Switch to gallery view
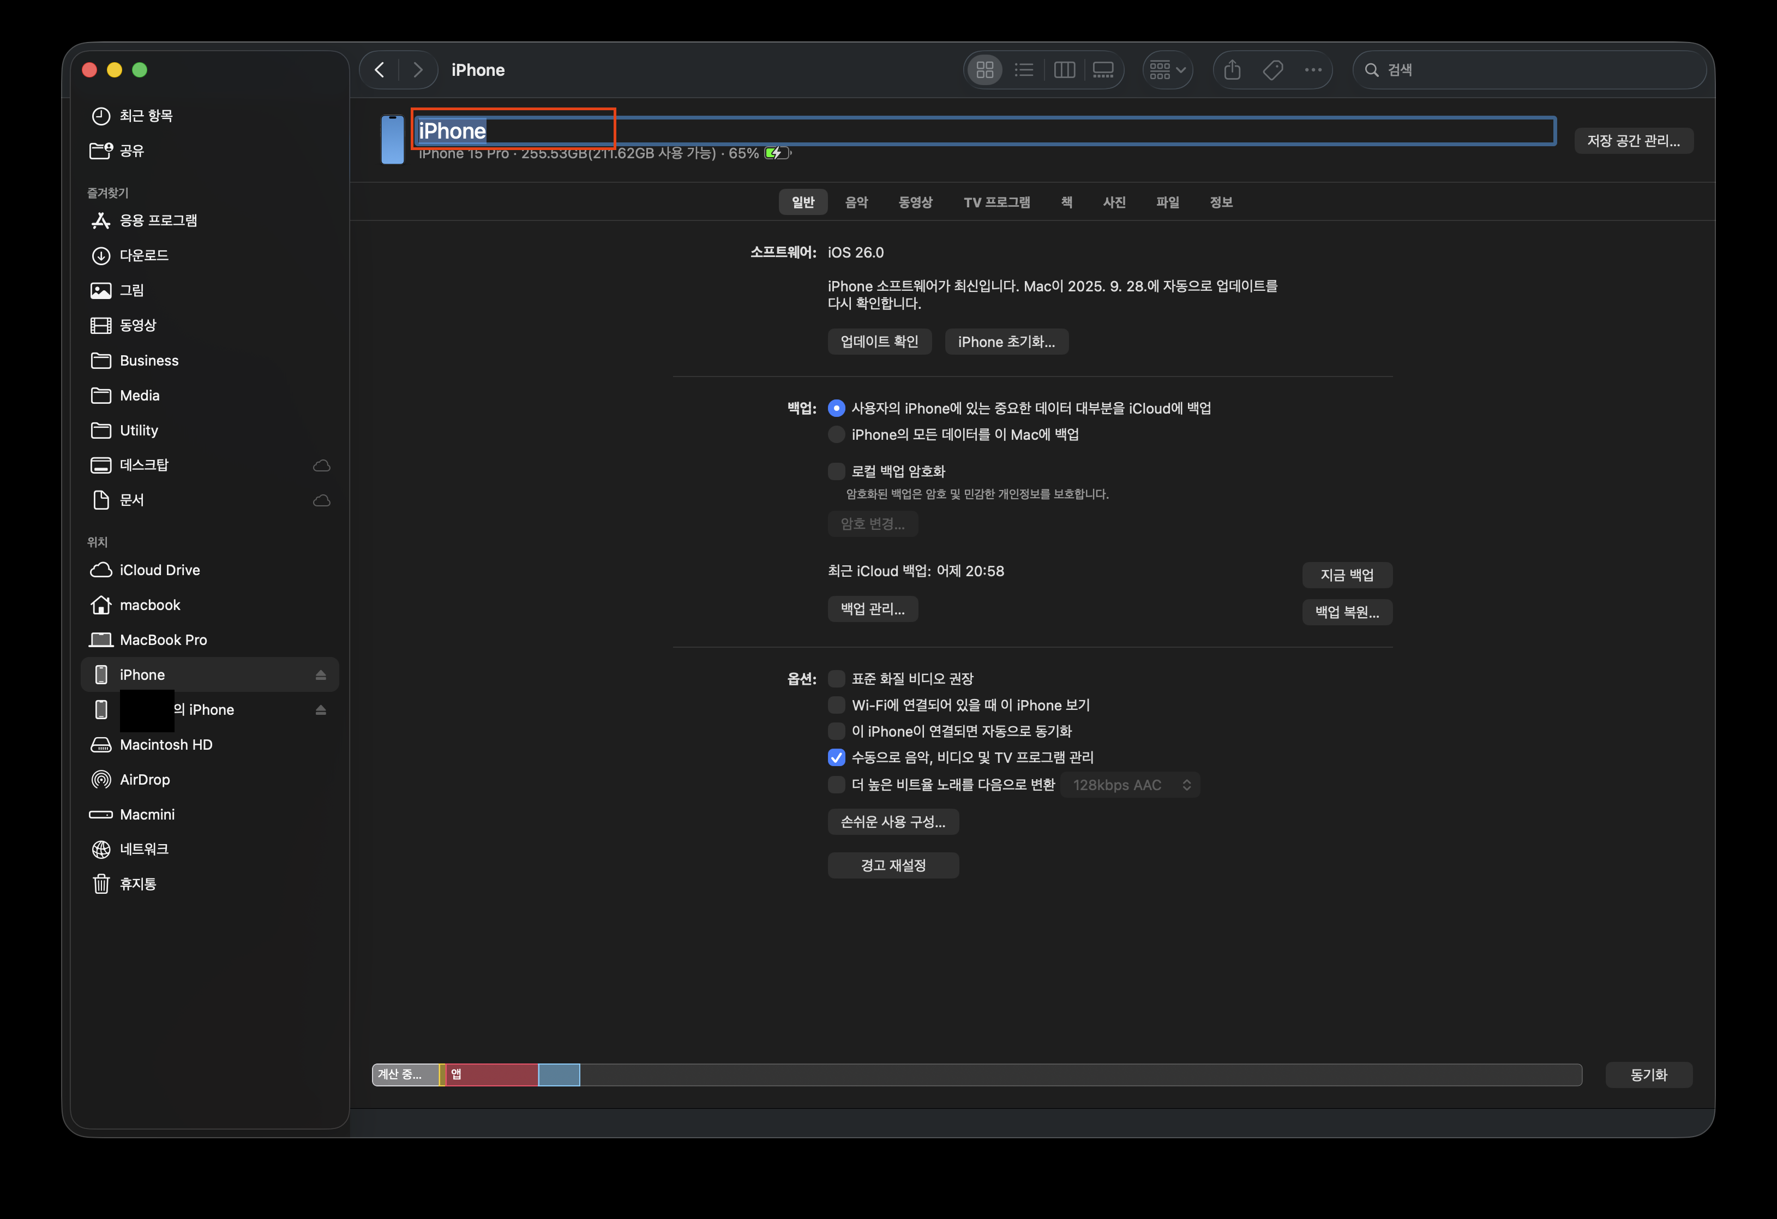 (1103, 70)
